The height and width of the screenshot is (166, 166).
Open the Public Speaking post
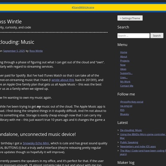click(129, 143)
